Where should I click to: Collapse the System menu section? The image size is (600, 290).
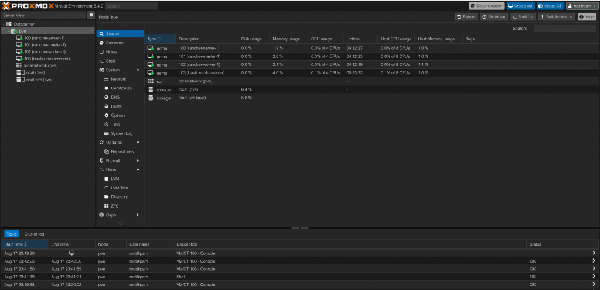click(138, 70)
